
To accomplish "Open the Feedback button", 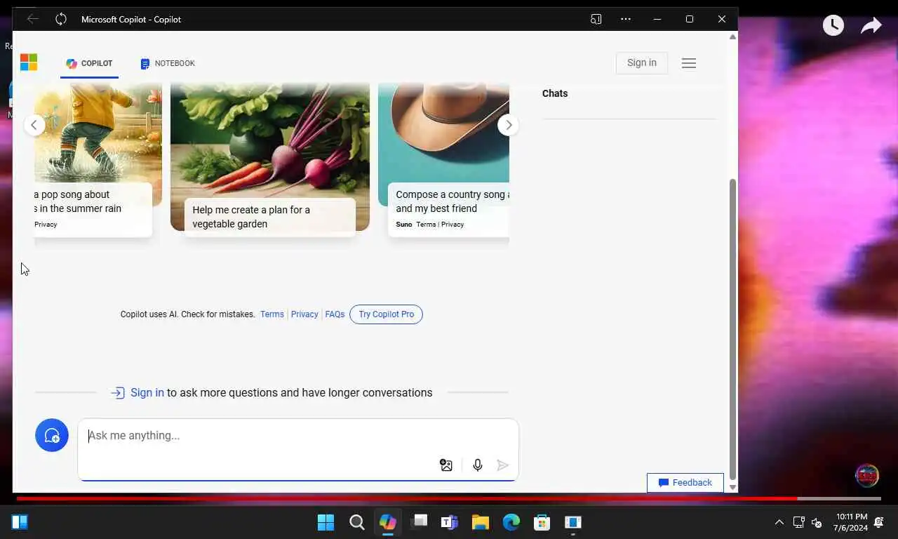I will point(685,483).
